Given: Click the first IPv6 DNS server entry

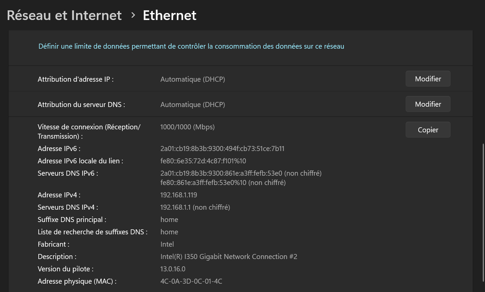Looking at the screenshot, I should tap(240, 173).
